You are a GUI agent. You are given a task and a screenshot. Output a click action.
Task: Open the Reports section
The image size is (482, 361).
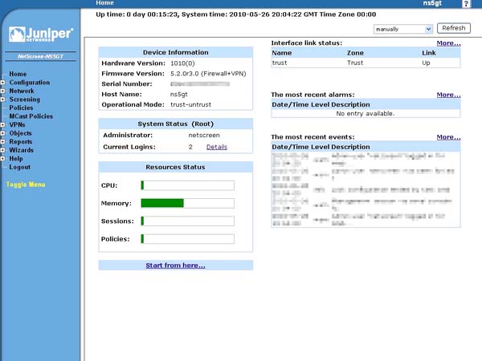pyautogui.click(x=21, y=142)
